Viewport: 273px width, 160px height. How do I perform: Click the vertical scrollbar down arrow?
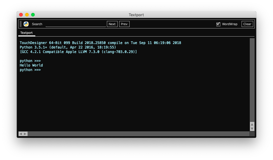(x=252, y=129)
